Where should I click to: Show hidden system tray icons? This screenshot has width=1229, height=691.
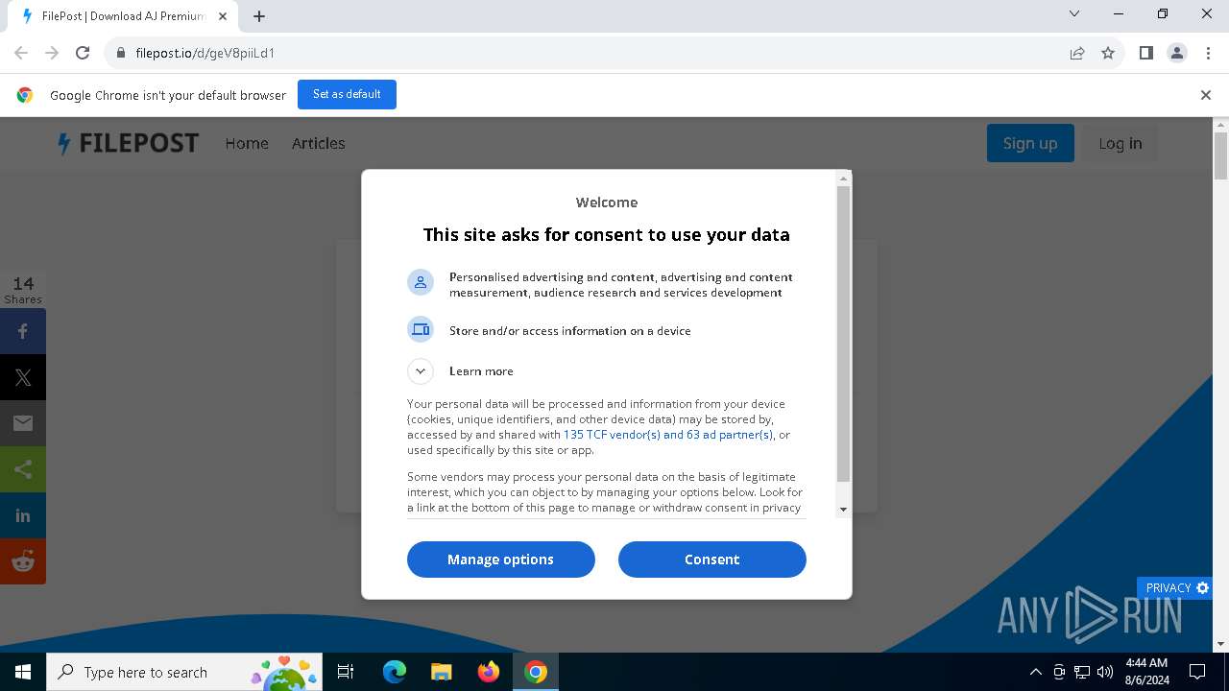[1035, 672]
